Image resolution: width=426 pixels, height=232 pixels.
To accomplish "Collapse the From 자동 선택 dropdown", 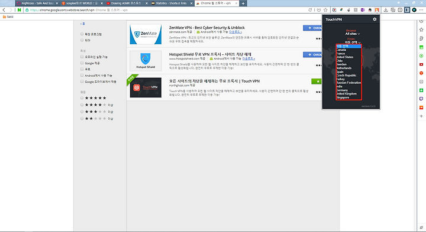I will tap(353, 43).
